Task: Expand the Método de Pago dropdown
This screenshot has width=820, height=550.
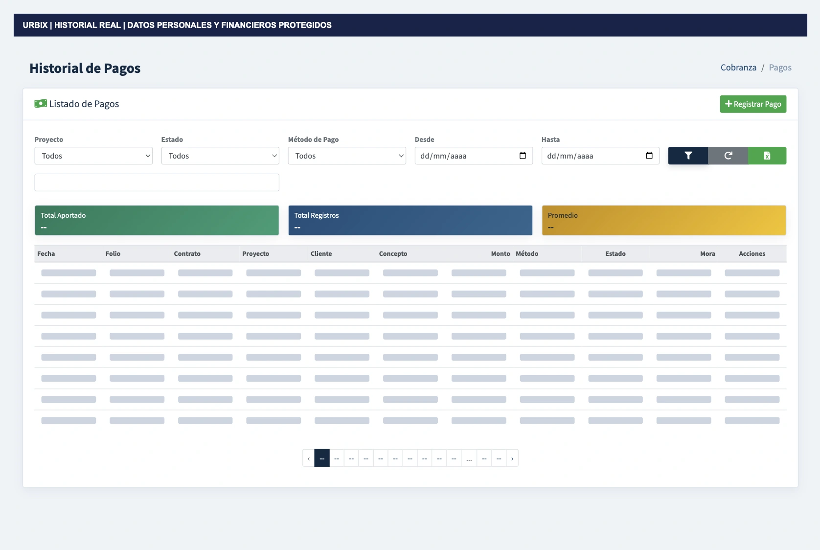Action: [347, 156]
